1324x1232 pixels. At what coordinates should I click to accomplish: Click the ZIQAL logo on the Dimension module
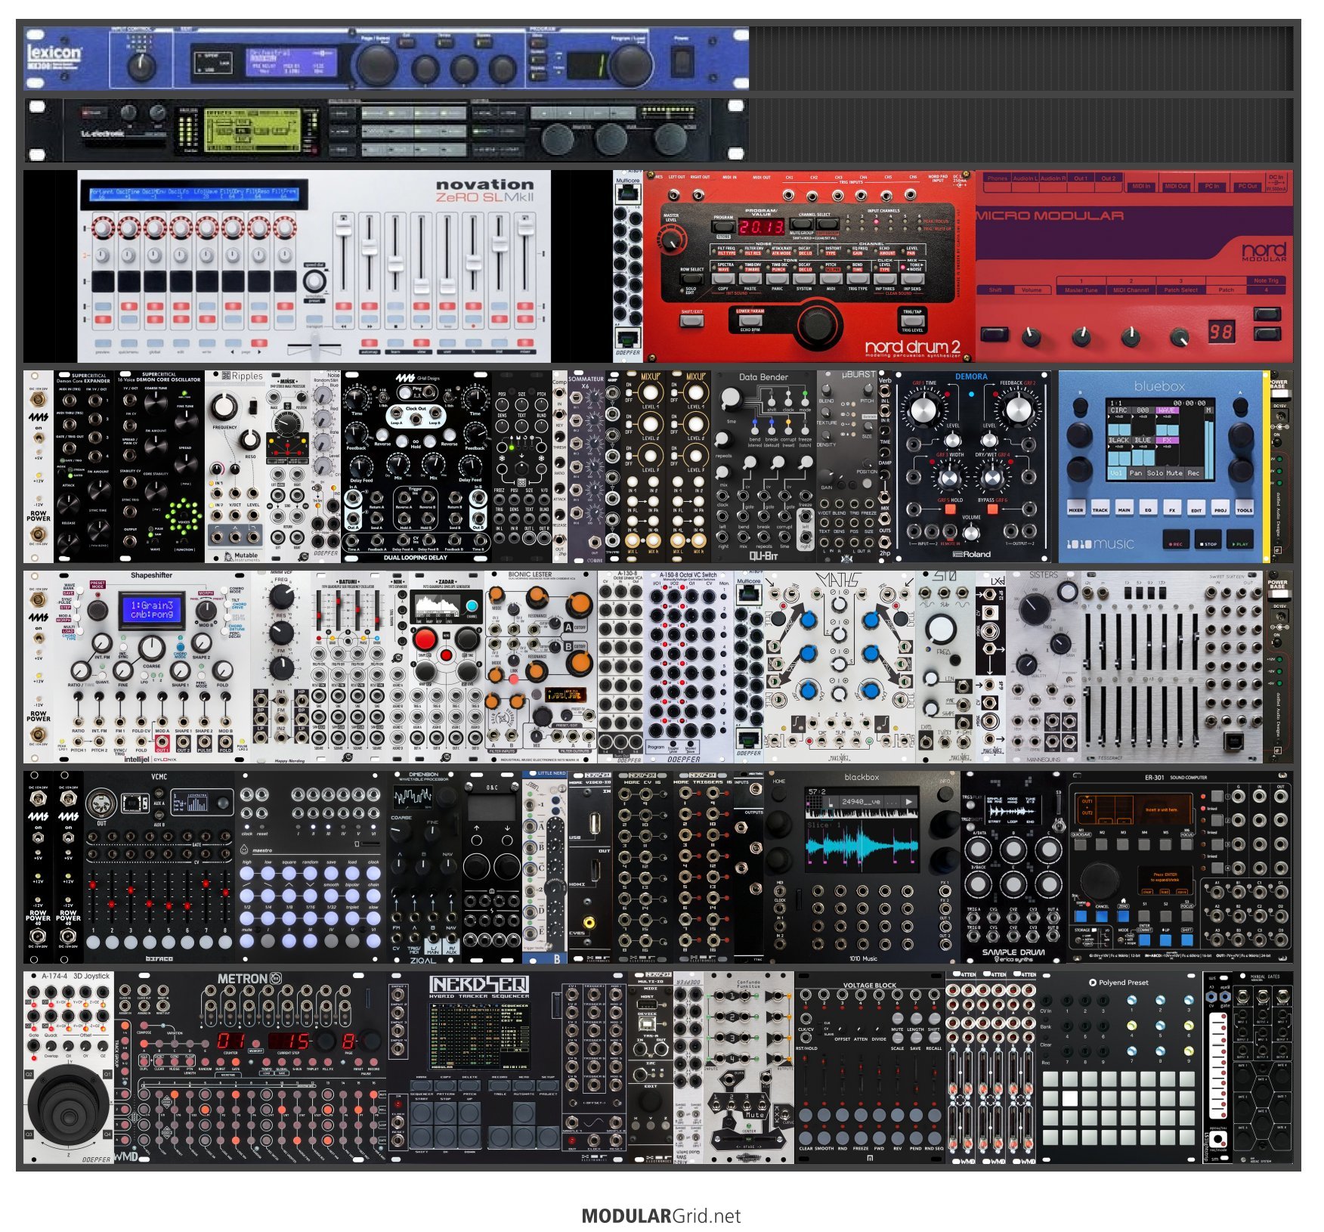[x=422, y=960]
